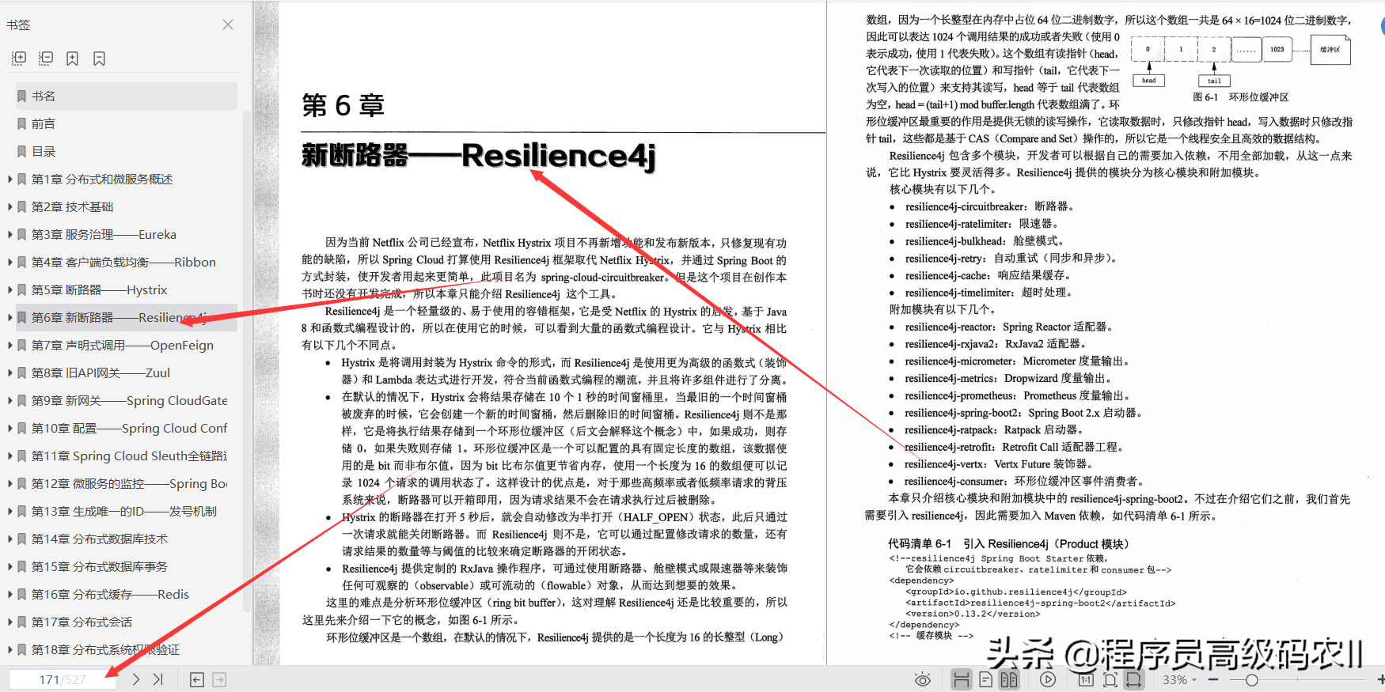
Task: Select 第18章 分布式系统权限验证 bookmark
Action: coord(105,649)
